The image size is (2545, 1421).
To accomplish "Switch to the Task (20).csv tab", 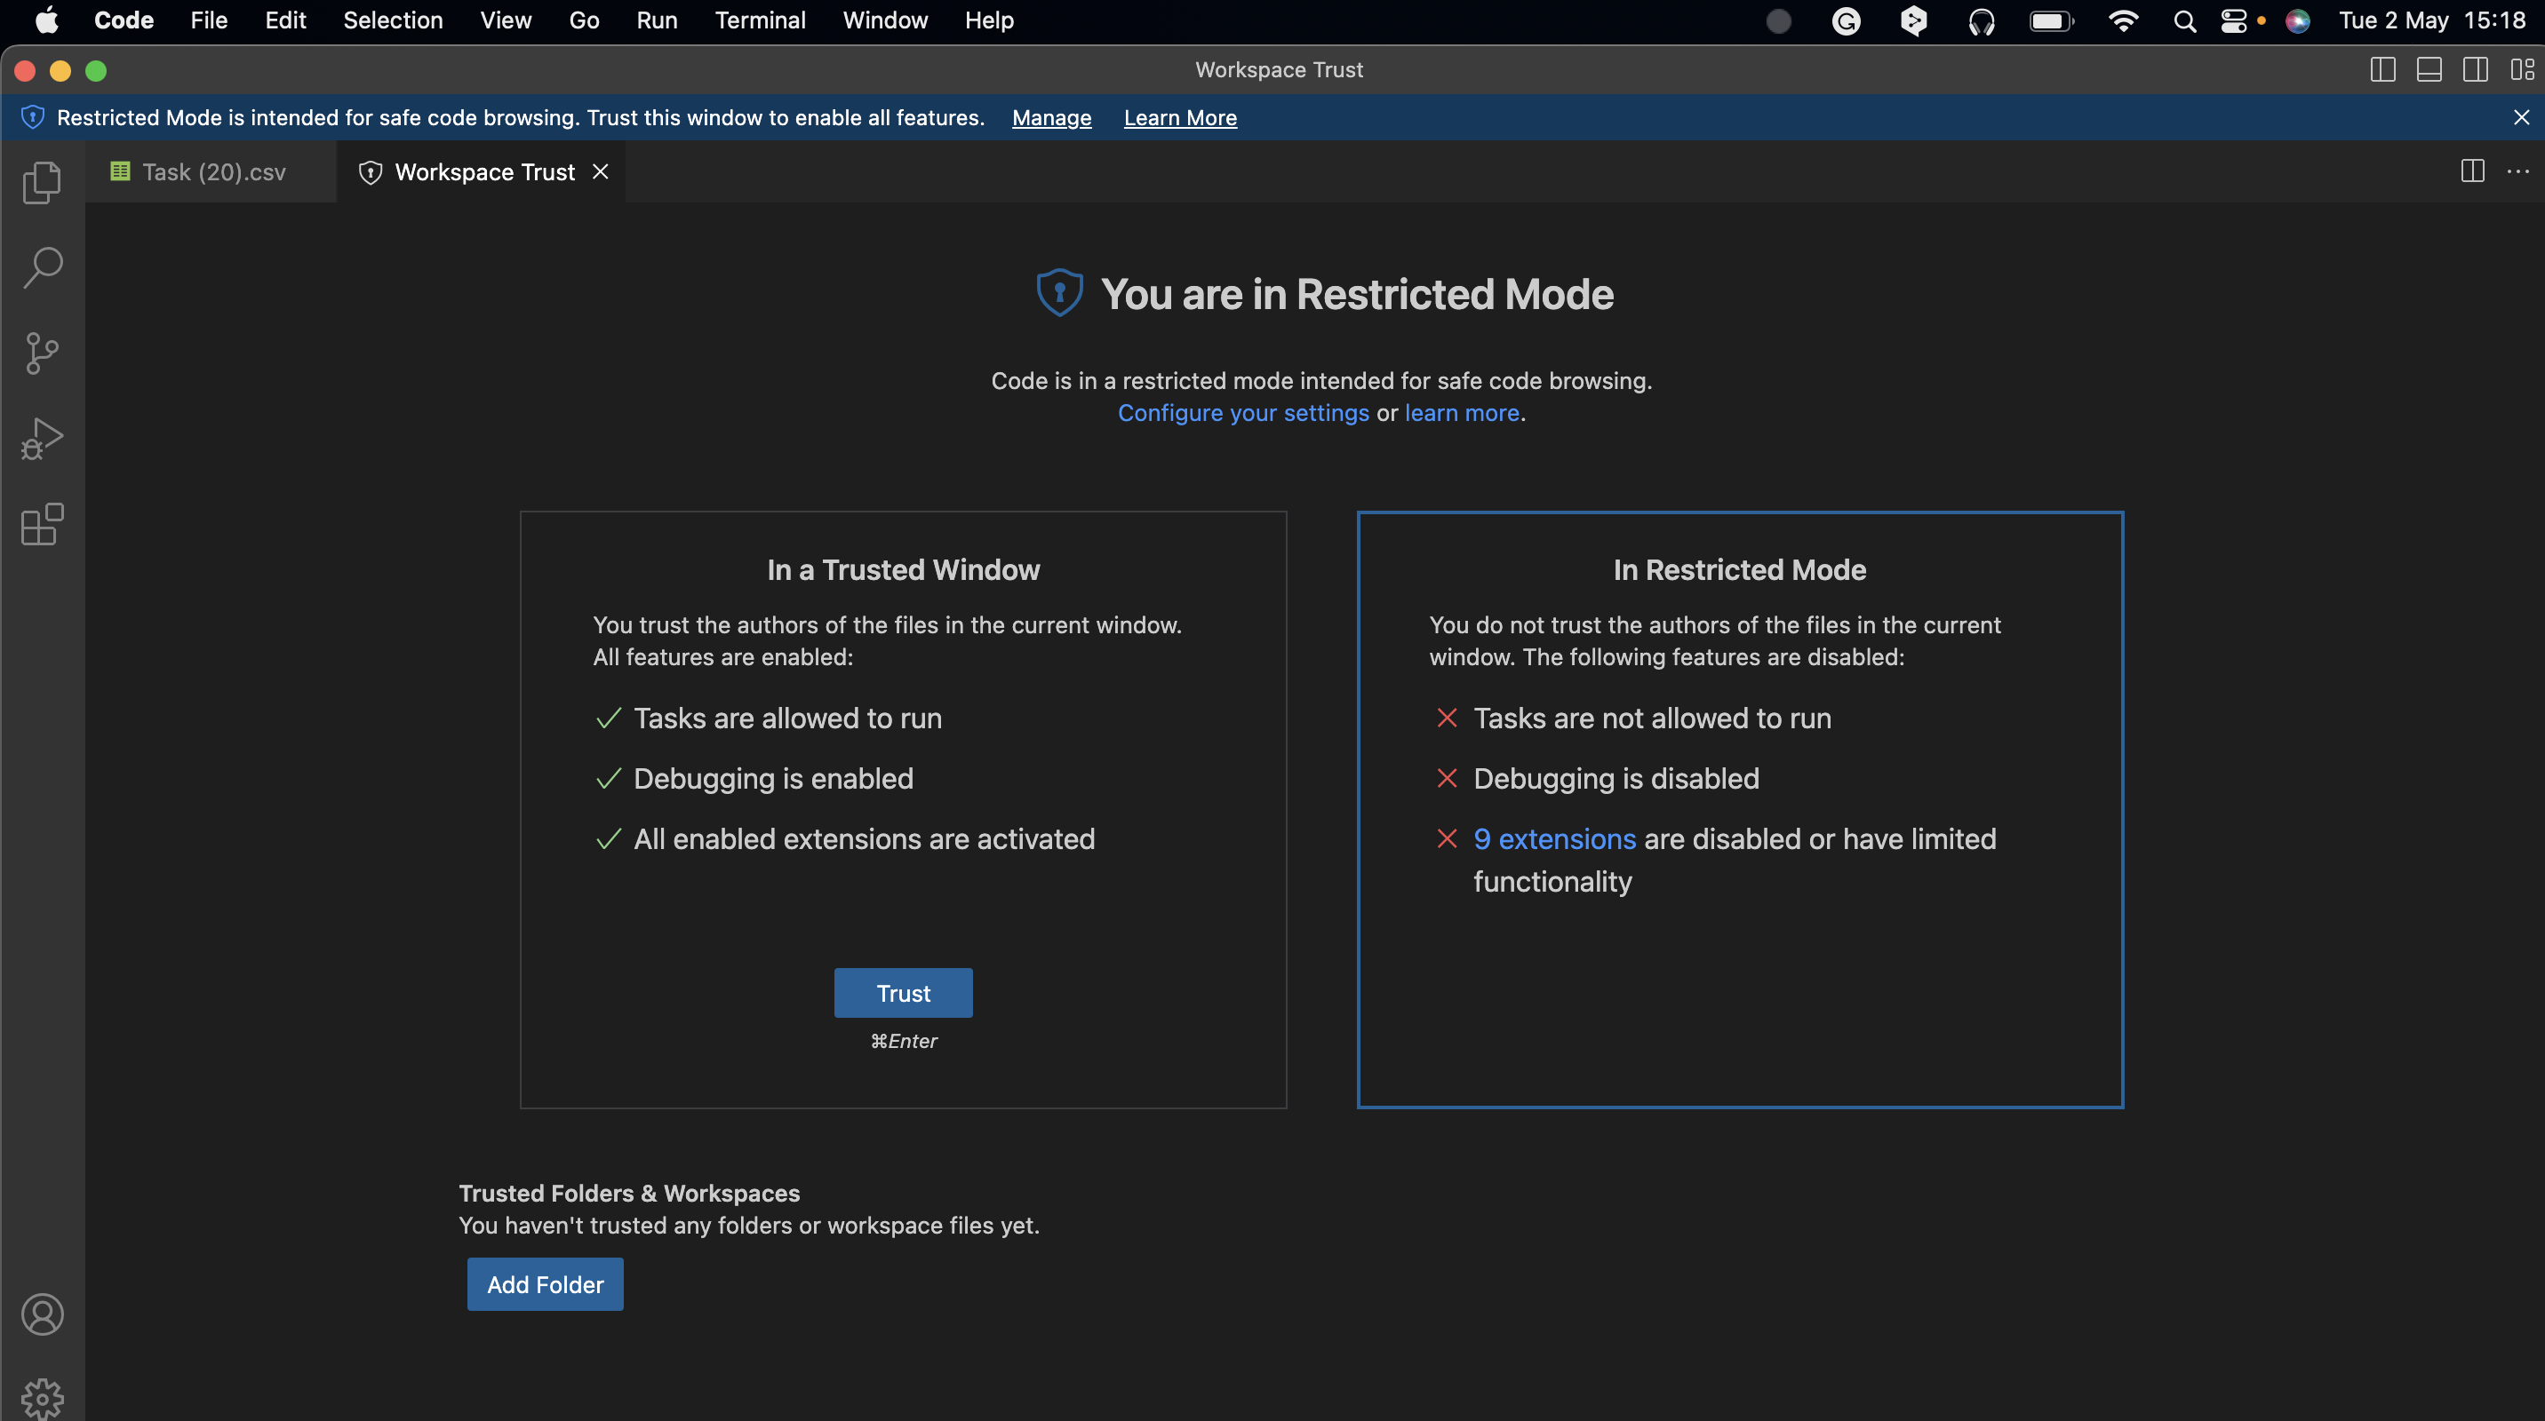I will [212, 171].
